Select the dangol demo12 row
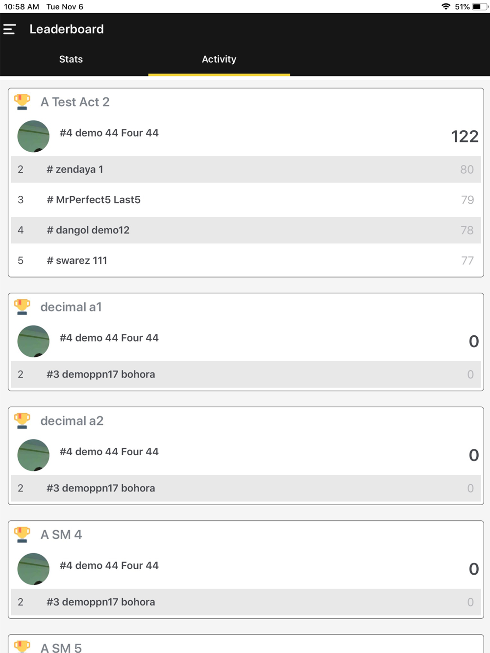This screenshot has width=490, height=653. pos(245,230)
